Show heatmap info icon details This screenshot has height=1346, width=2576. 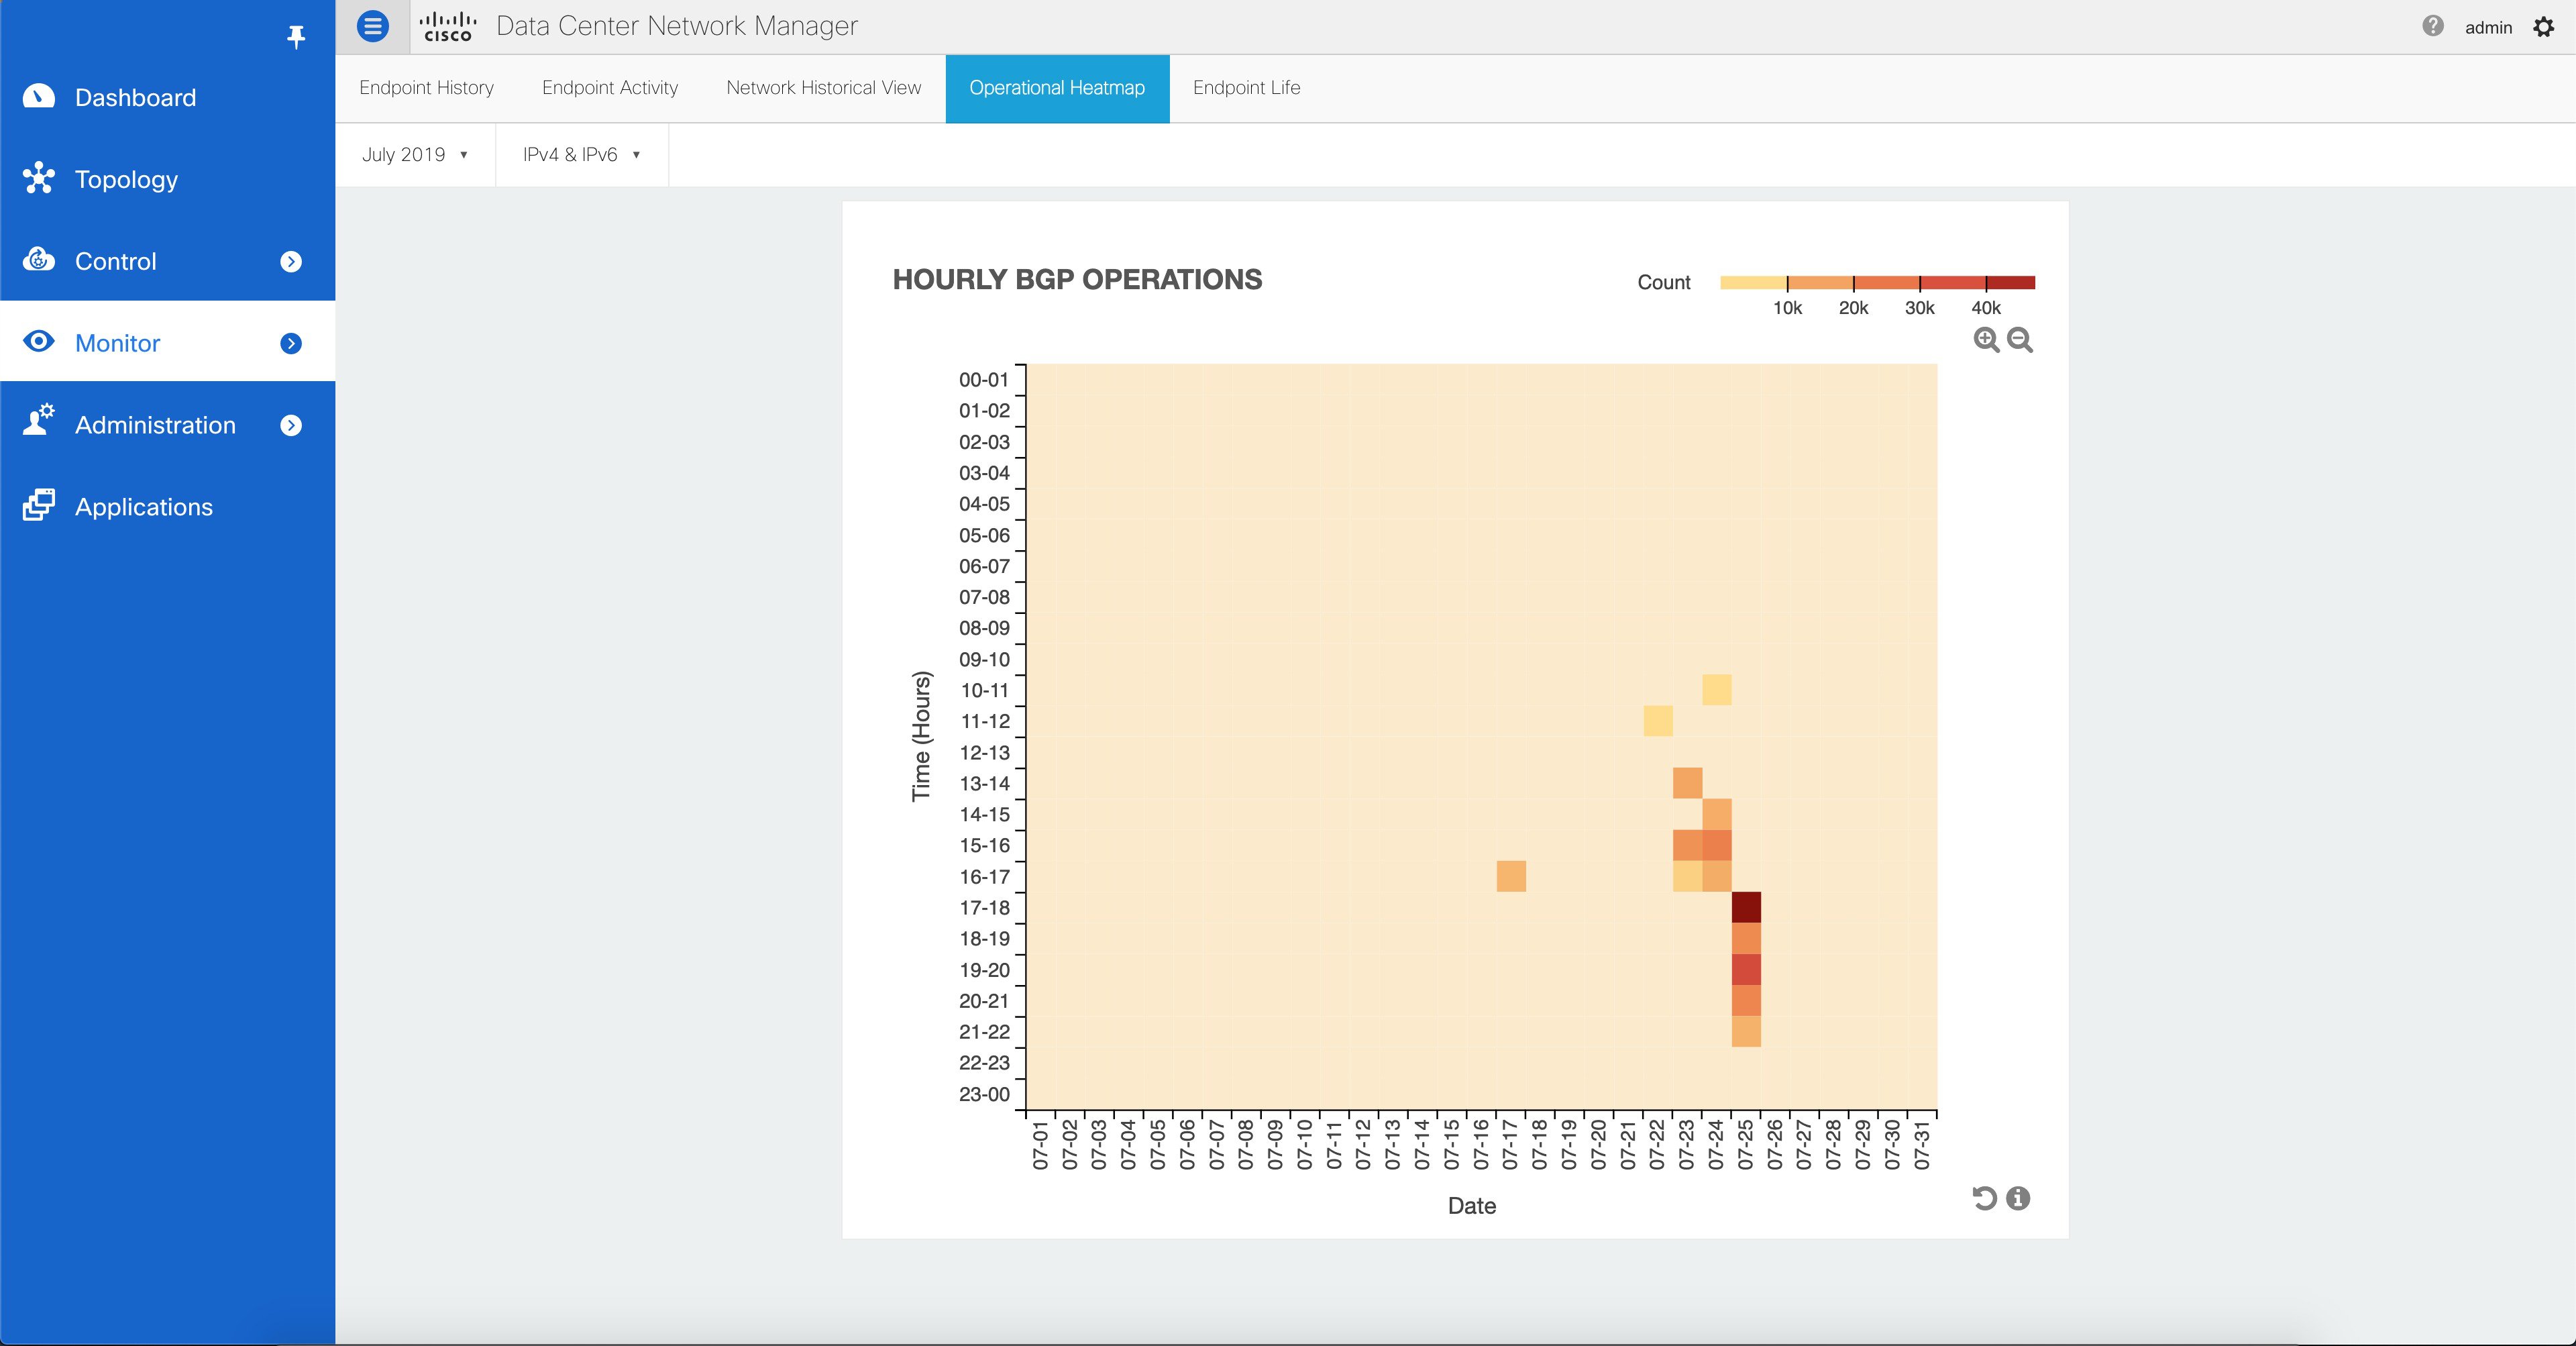pyautogui.click(x=2018, y=1198)
